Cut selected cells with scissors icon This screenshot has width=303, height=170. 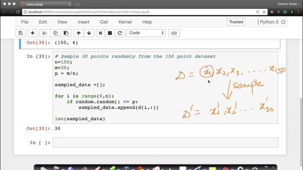tap(45, 33)
